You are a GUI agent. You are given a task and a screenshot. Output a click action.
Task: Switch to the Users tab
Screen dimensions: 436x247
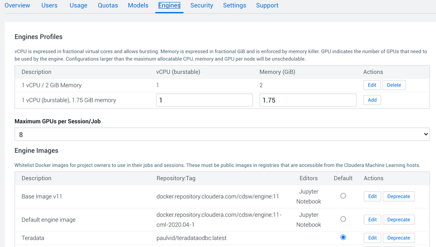coord(49,6)
